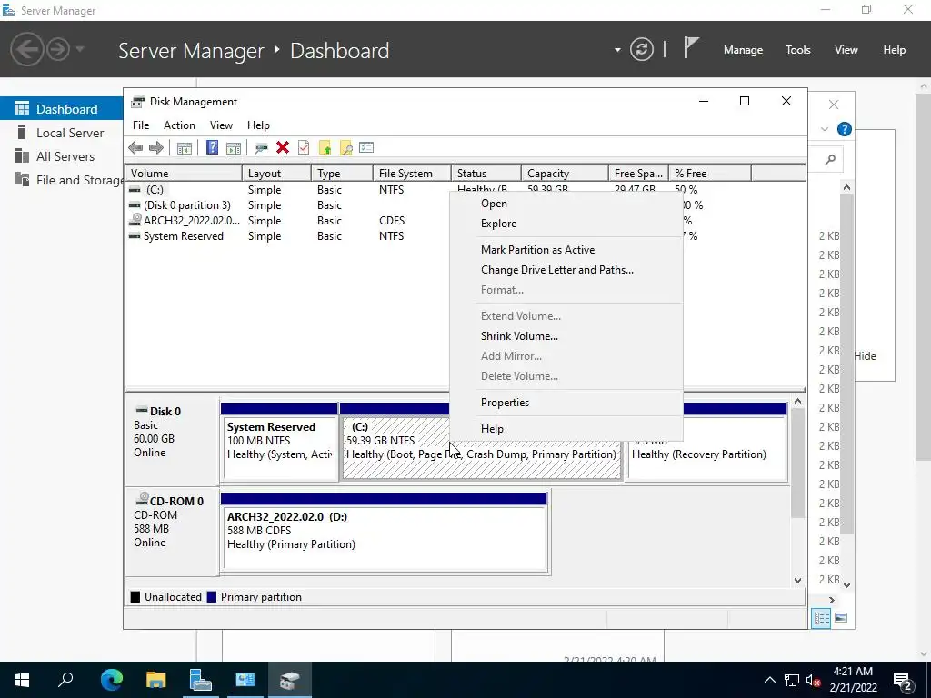The width and height of the screenshot is (931, 698).
Task: Open the Help menu in Disk Management
Action: coord(258,125)
